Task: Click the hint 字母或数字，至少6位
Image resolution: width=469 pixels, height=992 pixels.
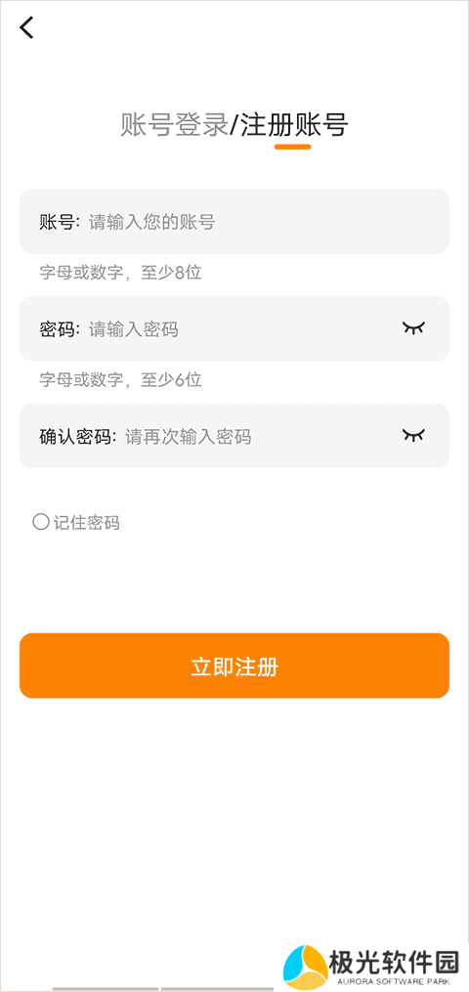Action: tap(120, 379)
